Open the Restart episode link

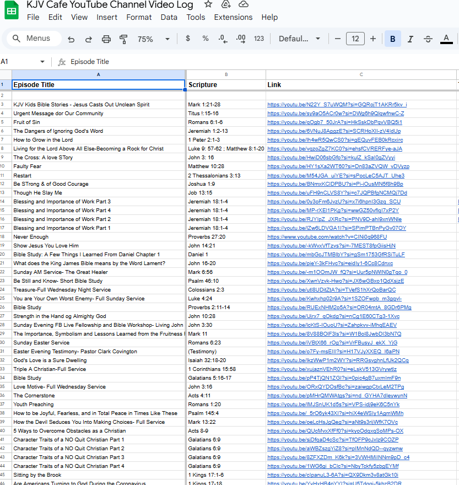coord(336,176)
